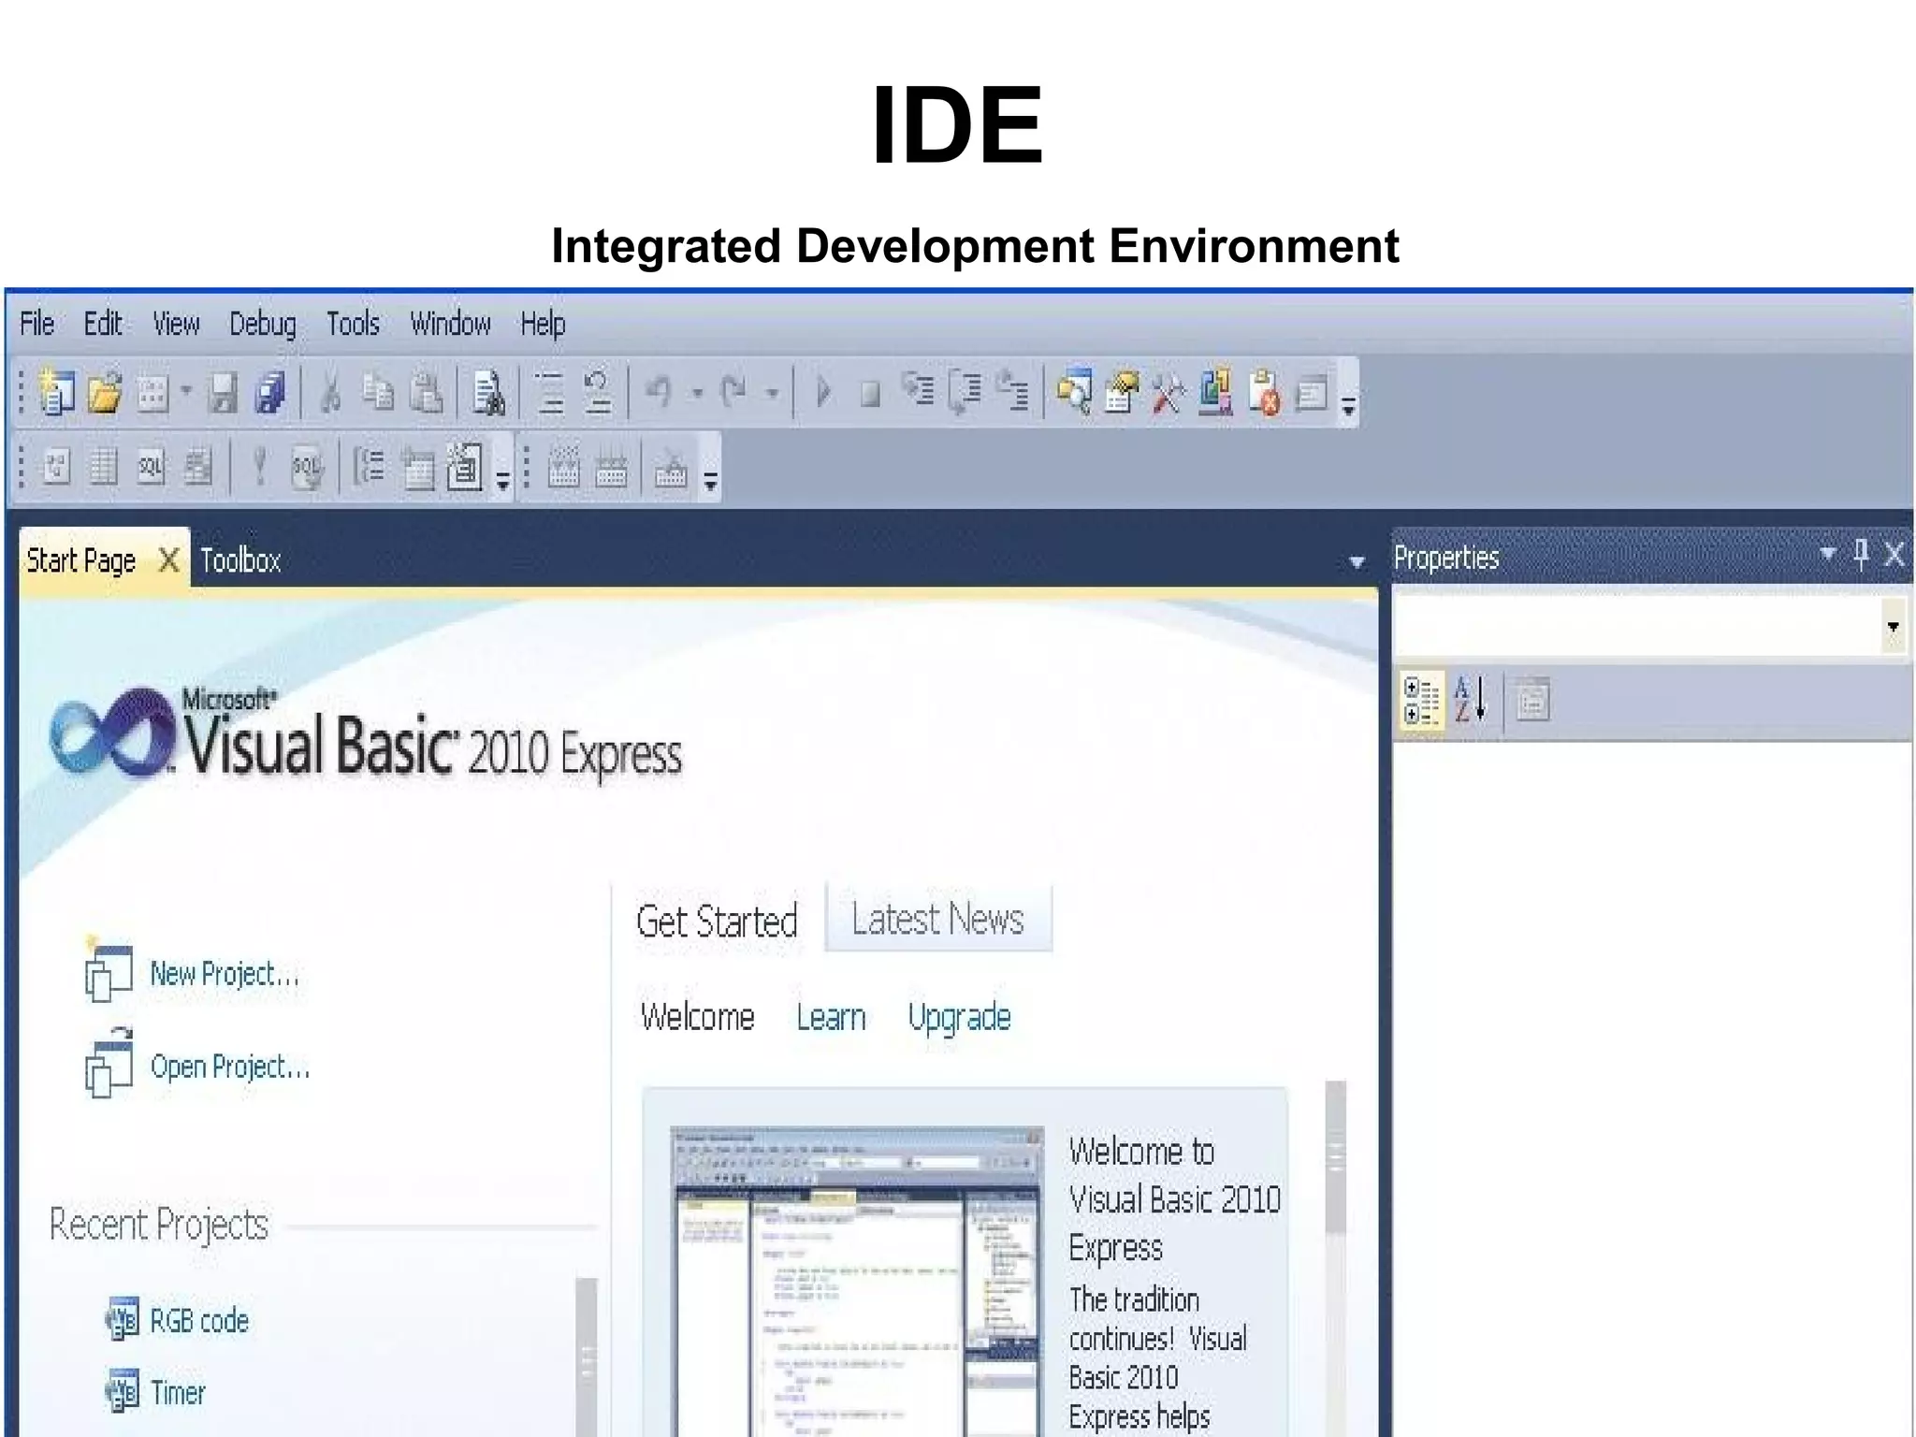Click the Save All icon
Image resolution: width=1916 pixels, height=1437 pixels.
pyautogui.click(x=270, y=393)
